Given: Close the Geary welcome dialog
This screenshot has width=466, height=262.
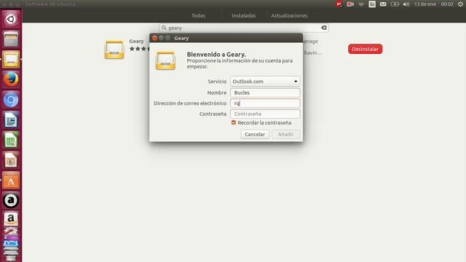Looking at the screenshot, I should click(x=154, y=38).
